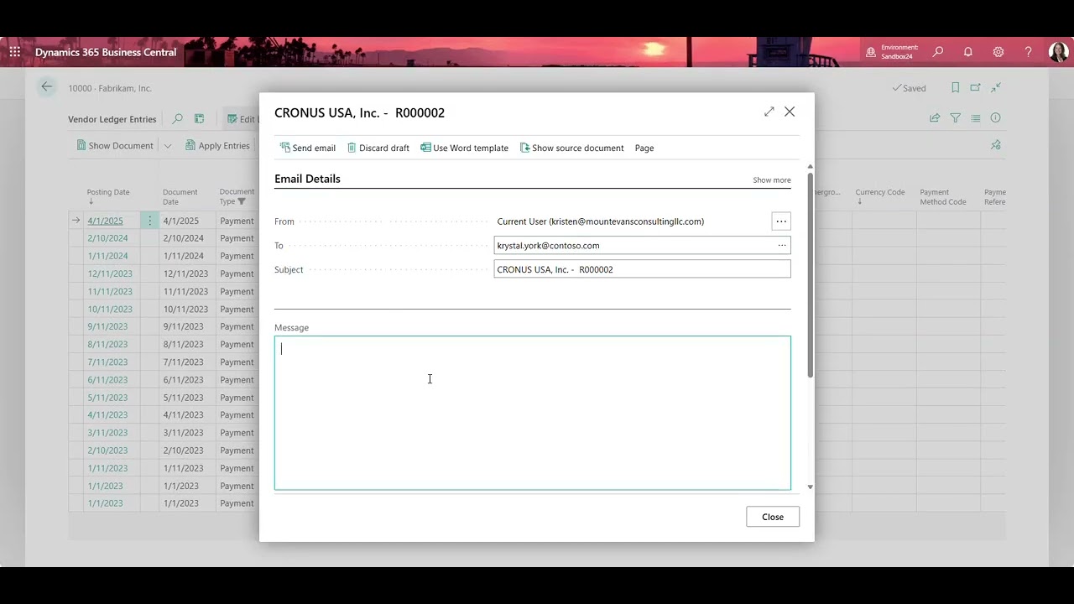Click inside the Message text area
1074x604 pixels.
[533, 413]
